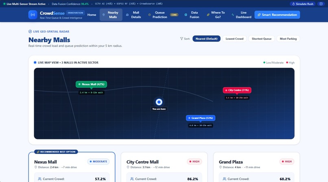
Task: Click the Nearby Malls page heading
Action: pyautogui.click(x=49, y=40)
